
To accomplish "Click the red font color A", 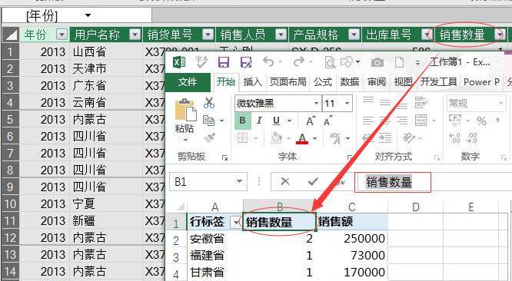I will pyautogui.click(x=302, y=138).
